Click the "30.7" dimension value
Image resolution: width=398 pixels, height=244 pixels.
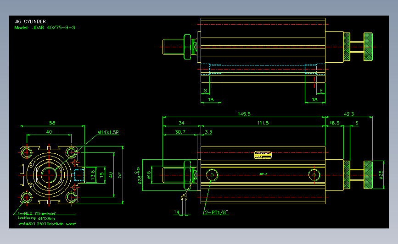click(180, 132)
